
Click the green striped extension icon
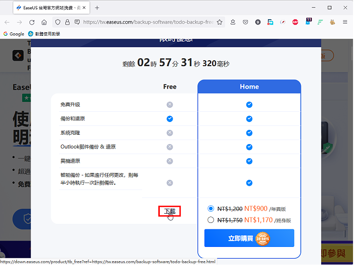pos(320,22)
